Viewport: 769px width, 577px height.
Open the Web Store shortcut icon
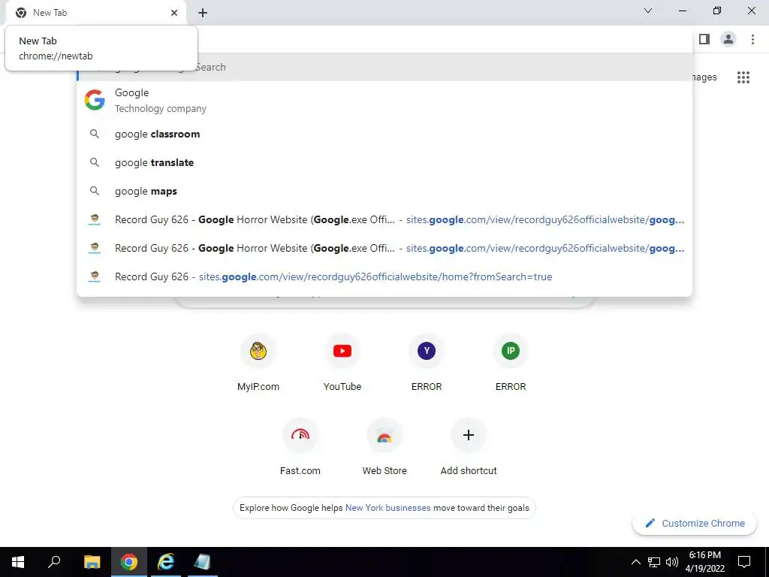pyautogui.click(x=384, y=435)
